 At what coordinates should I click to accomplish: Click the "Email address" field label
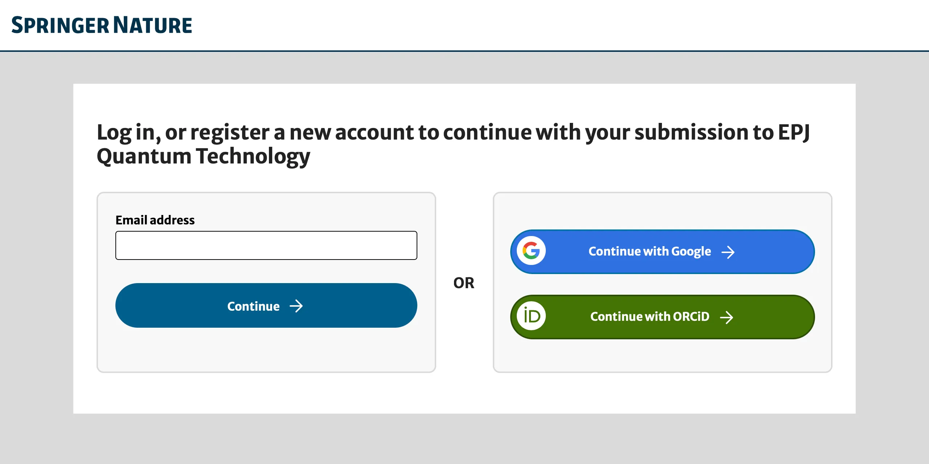pos(155,220)
